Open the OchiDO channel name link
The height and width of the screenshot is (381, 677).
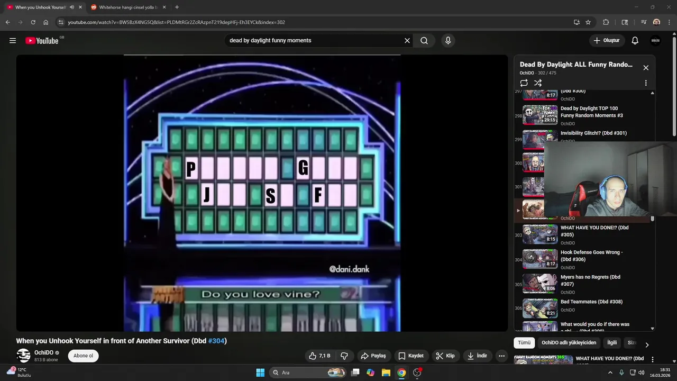[44, 352]
